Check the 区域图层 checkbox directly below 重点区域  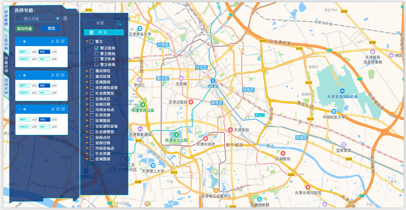pos(92,82)
